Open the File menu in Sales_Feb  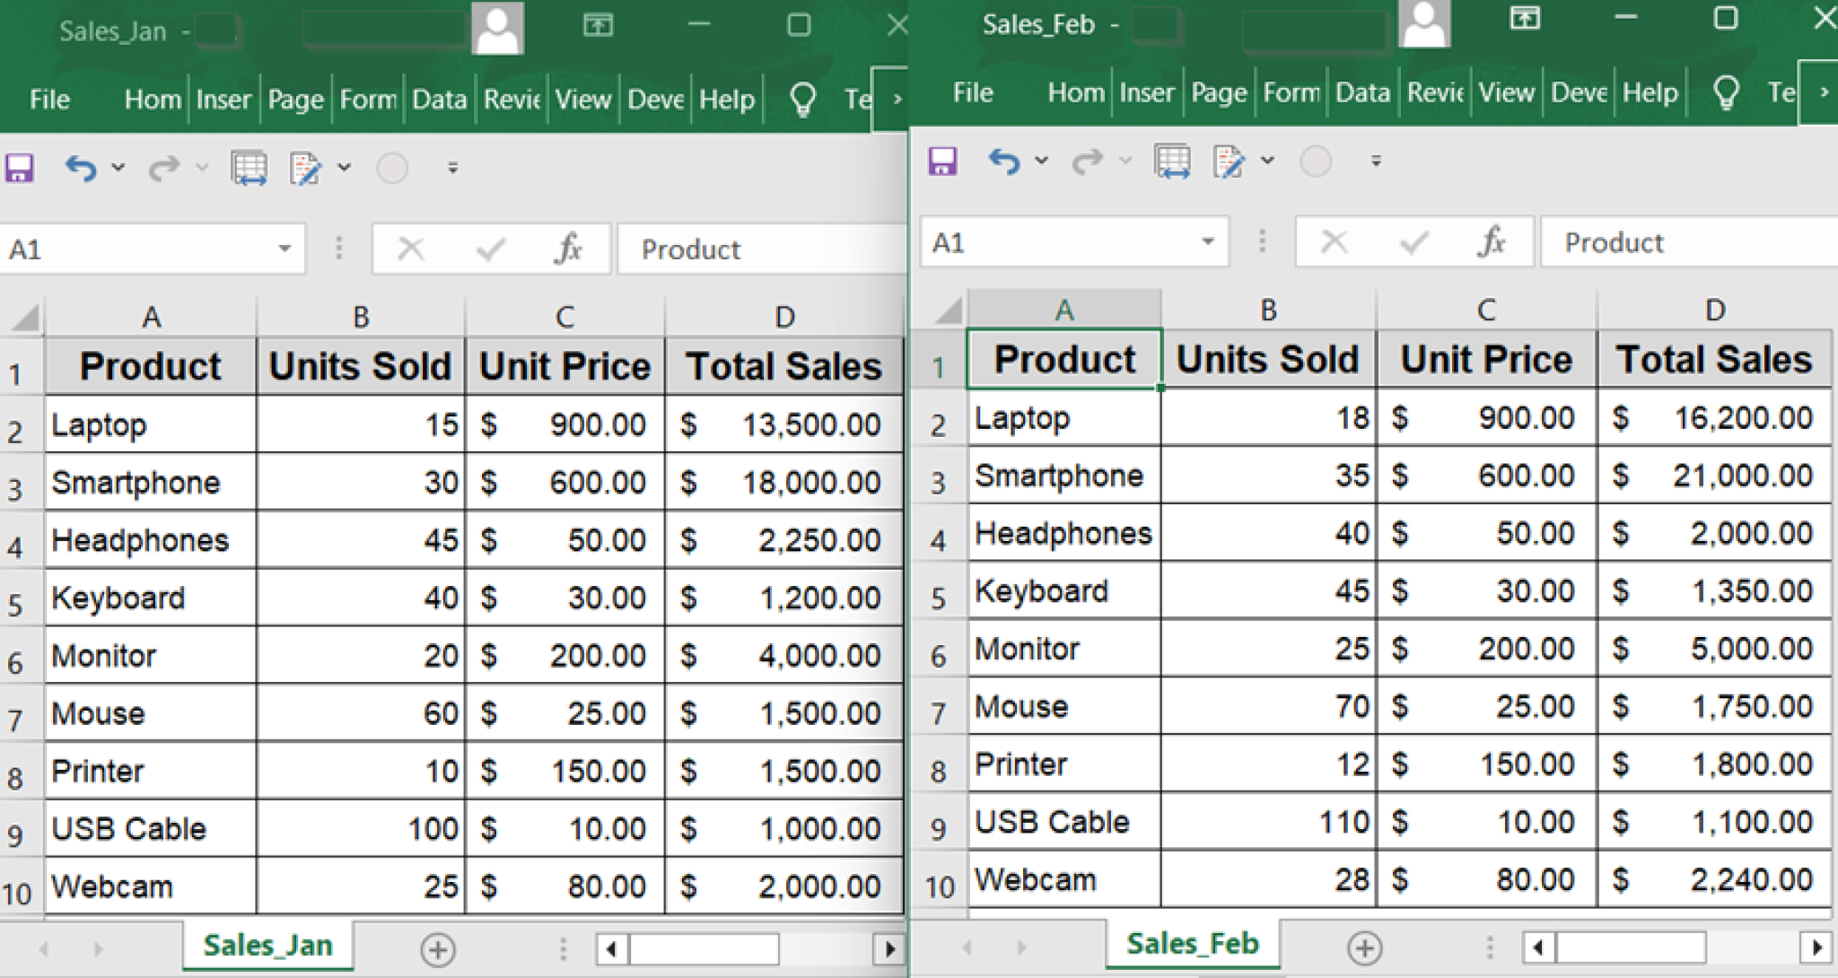point(972,92)
